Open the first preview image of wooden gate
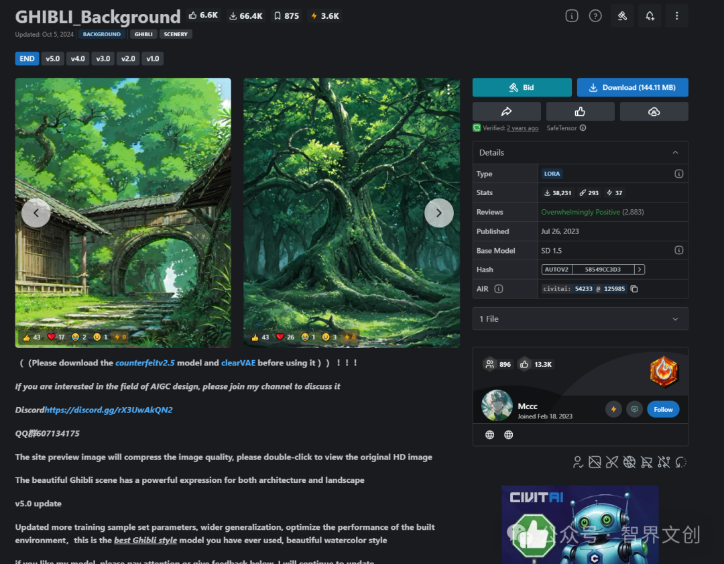724x564 pixels. click(123, 213)
